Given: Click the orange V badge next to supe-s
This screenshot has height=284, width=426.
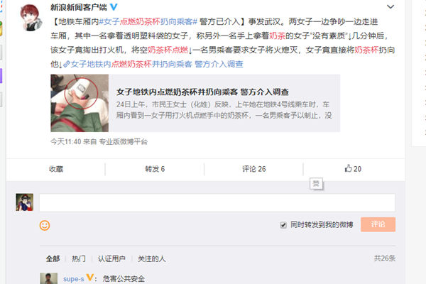Looking at the screenshot, I should pos(89,278).
